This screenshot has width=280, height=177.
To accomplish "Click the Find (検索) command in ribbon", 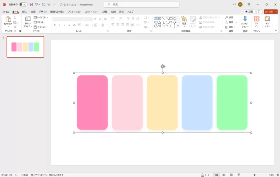I will point(229,17).
